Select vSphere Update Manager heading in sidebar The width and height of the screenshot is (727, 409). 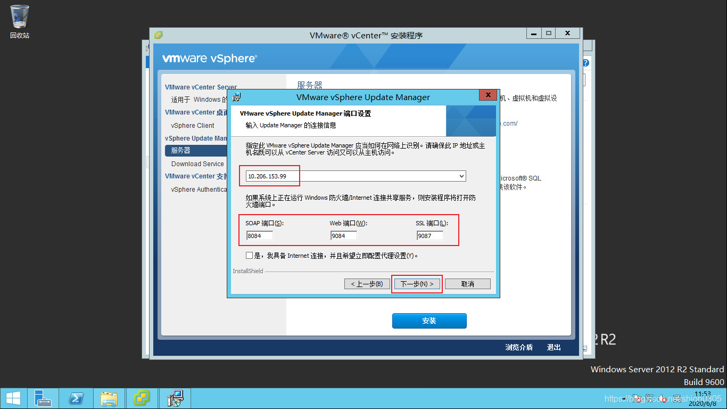tap(196, 138)
